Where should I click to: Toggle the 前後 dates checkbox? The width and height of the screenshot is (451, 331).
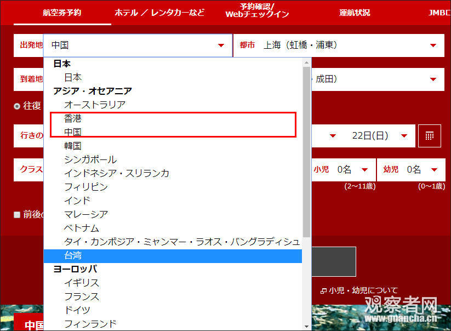click(x=17, y=214)
